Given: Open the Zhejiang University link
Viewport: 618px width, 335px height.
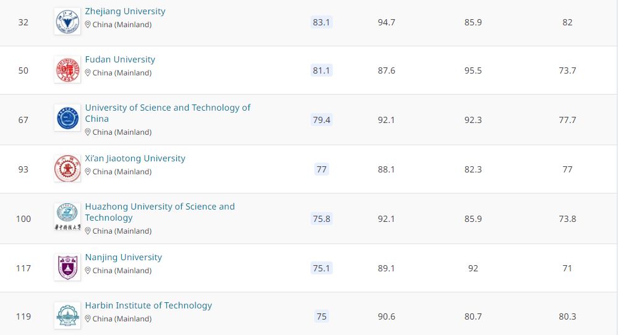Looking at the screenshot, I should click(125, 11).
